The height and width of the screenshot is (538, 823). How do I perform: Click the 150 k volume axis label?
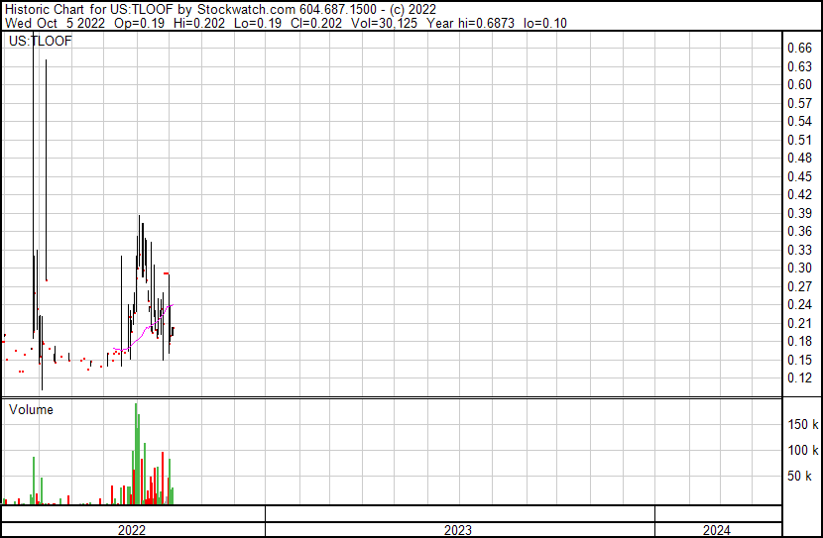pos(802,424)
